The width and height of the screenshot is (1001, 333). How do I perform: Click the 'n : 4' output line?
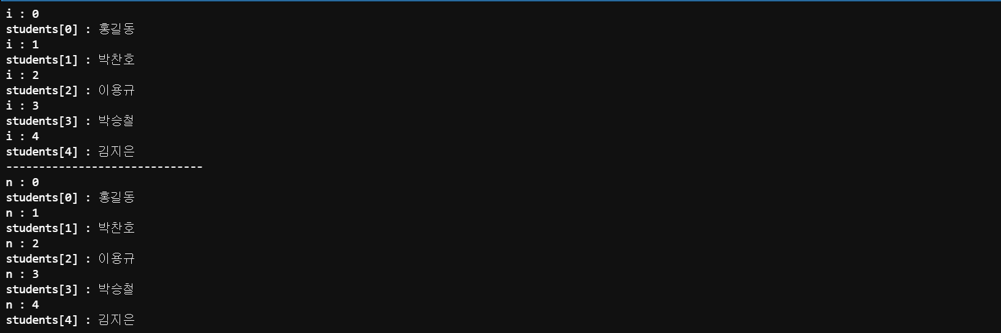(x=23, y=304)
